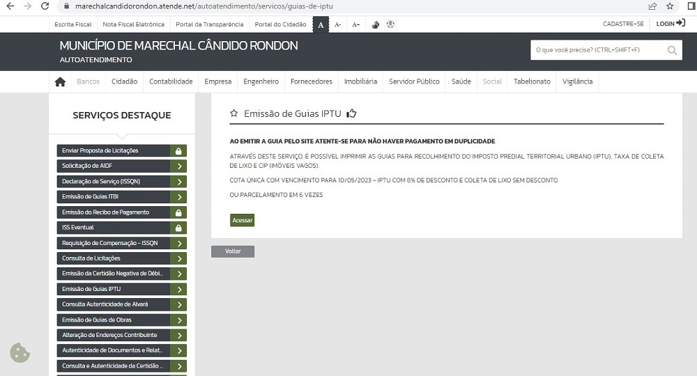Reload the page in the browser
Image resolution: width=697 pixels, height=376 pixels.
coord(45,6)
